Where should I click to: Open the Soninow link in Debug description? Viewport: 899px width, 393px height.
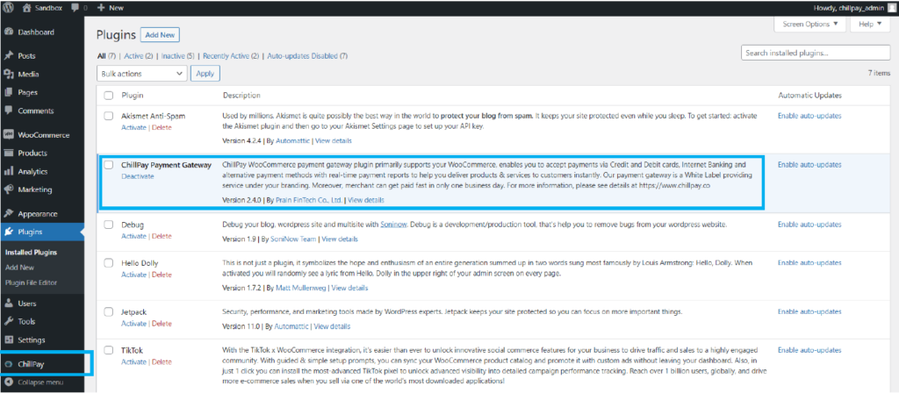coord(394,225)
